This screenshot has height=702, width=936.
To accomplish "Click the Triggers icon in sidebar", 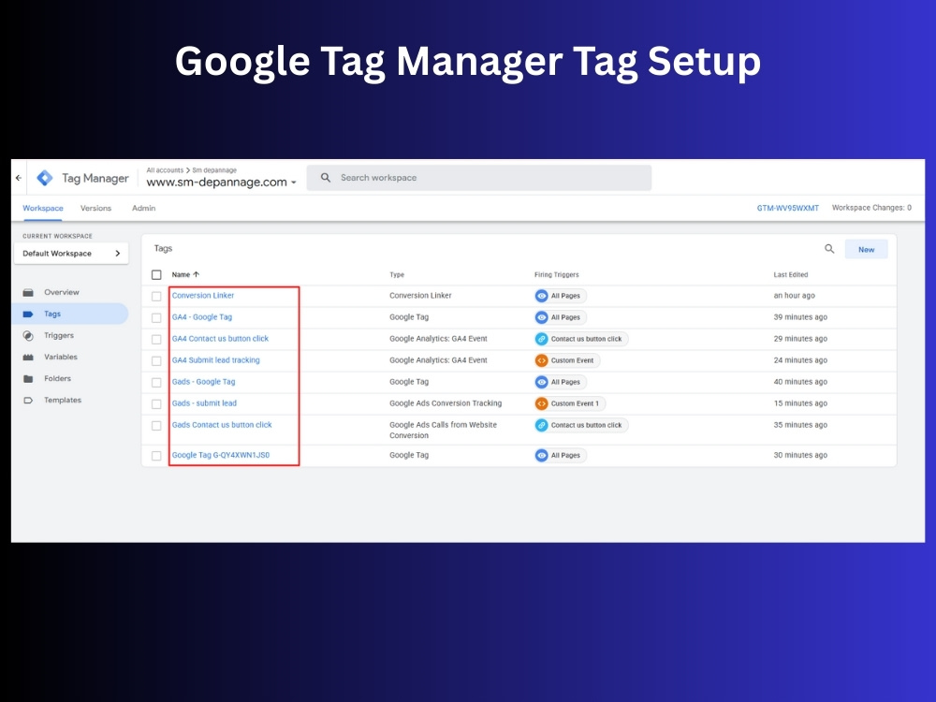I will coord(28,335).
